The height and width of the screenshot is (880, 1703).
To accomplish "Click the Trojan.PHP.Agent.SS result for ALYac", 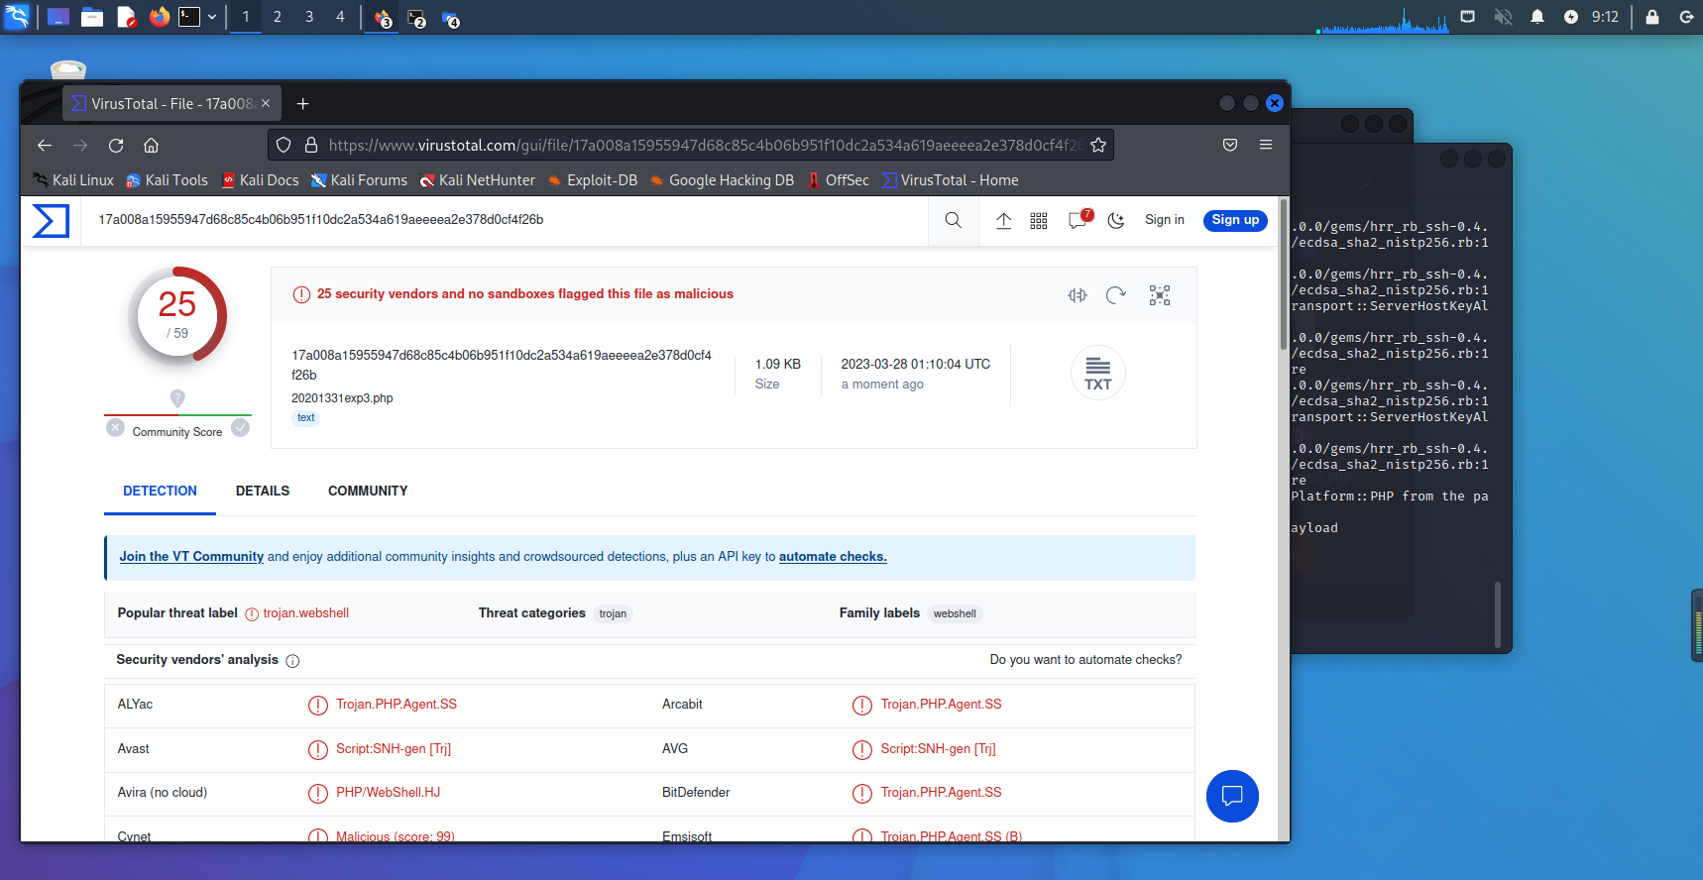I will (x=397, y=705).
